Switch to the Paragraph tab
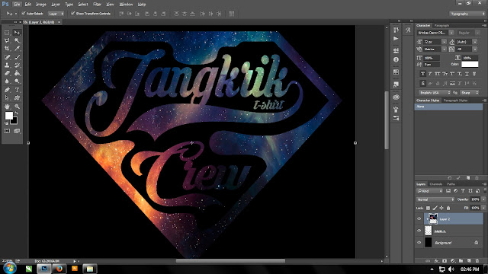488x274 pixels. coord(441,25)
